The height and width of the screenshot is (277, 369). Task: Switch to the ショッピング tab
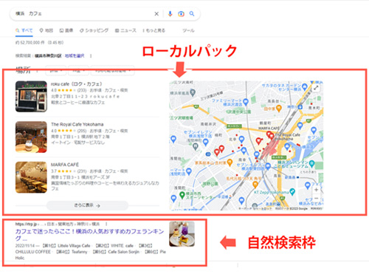[94, 30]
